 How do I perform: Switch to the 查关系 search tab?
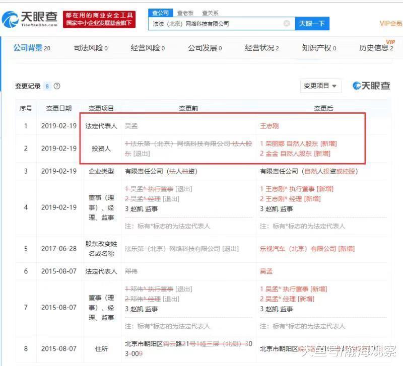tap(210, 13)
